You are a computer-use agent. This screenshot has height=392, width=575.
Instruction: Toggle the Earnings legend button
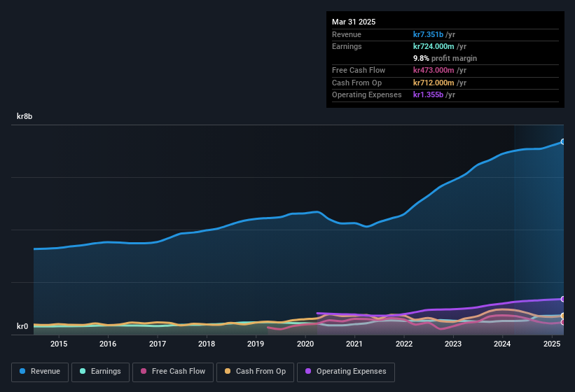point(100,372)
